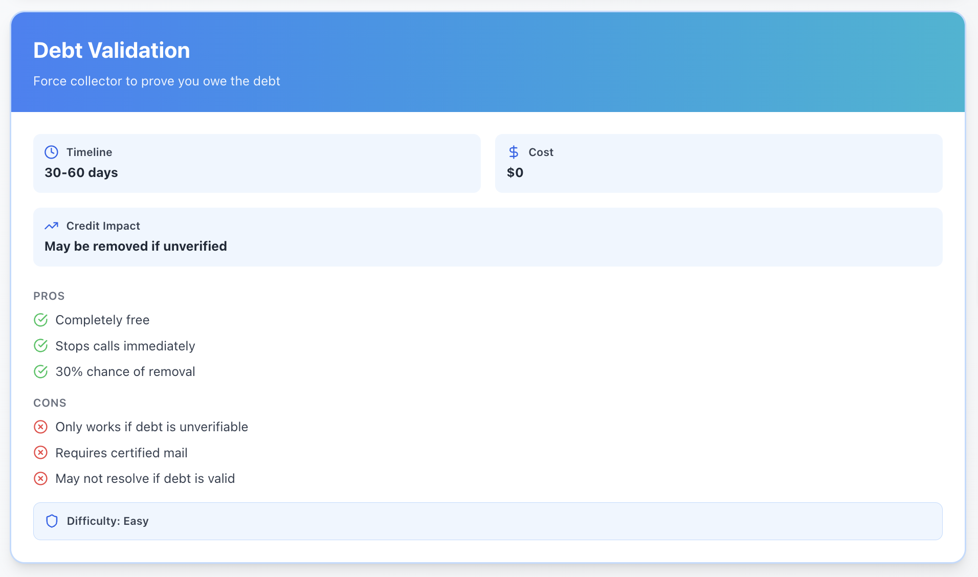This screenshot has height=577, width=978.
Task: Click 'May be removed if unverified' text
Action: click(x=136, y=246)
